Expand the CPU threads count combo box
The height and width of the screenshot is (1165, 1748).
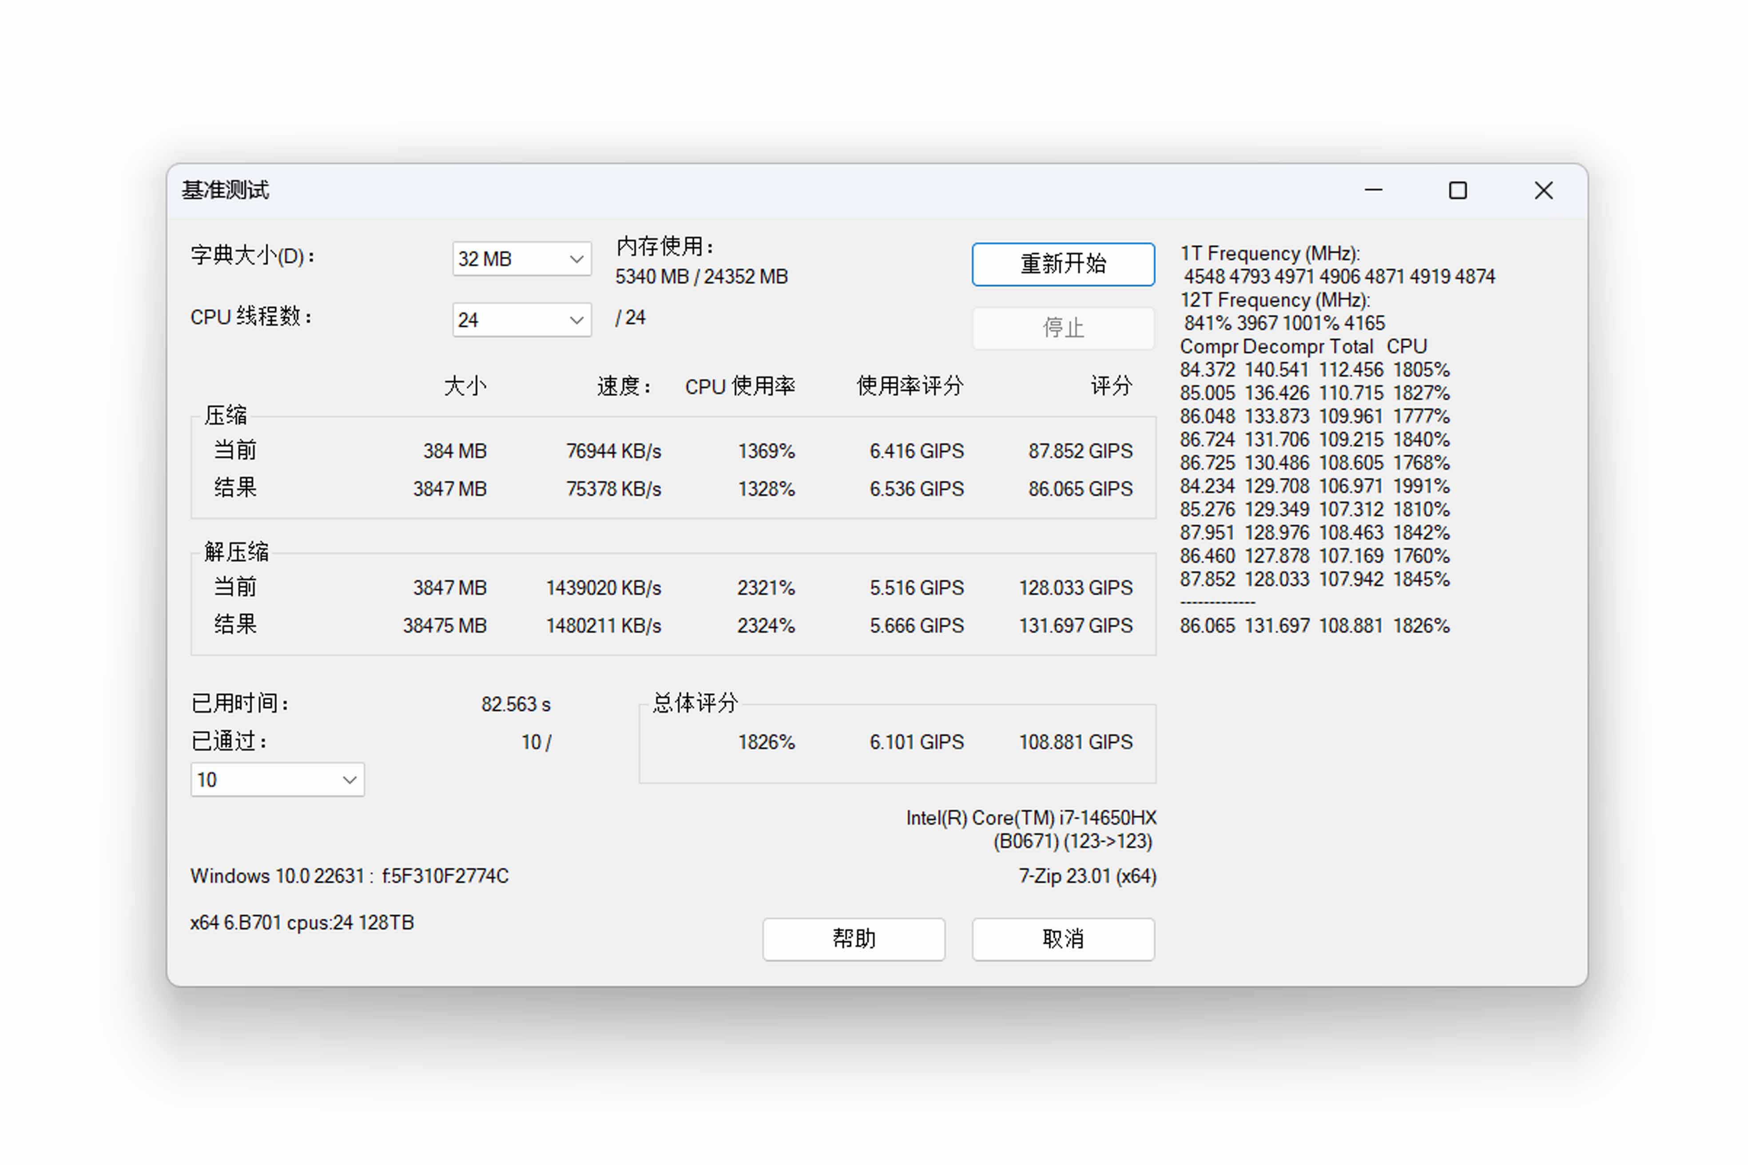coord(521,320)
